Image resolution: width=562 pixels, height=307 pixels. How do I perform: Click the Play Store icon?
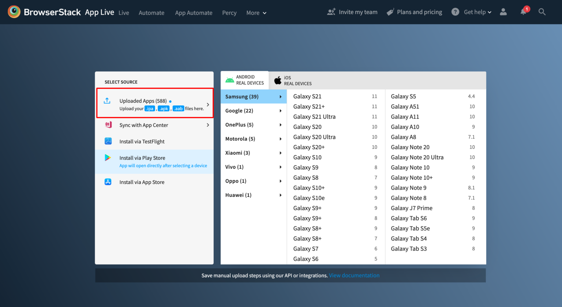tap(108, 158)
